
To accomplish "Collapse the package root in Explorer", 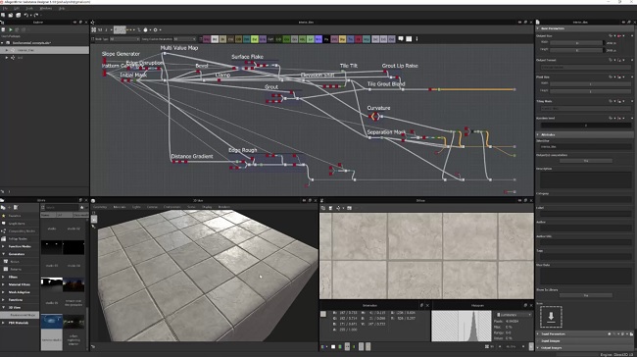I will pyautogui.click(x=2, y=43).
